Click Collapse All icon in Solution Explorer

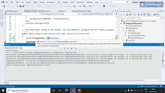coord(142,14)
